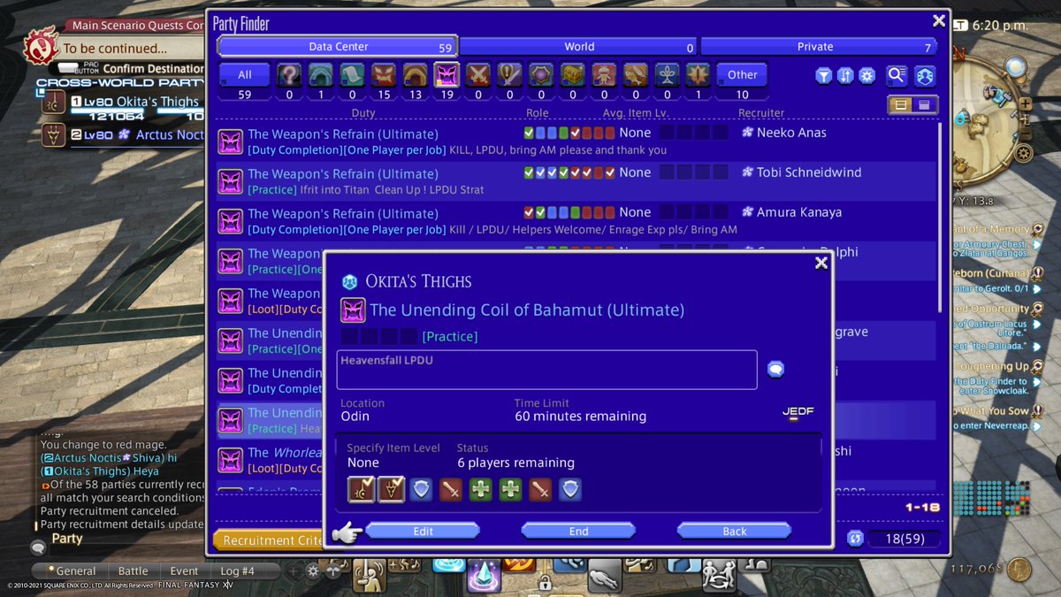The width and height of the screenshot is (1061, 597).
Task: Select the Guildhests scroll category icon
Action: 352,75
